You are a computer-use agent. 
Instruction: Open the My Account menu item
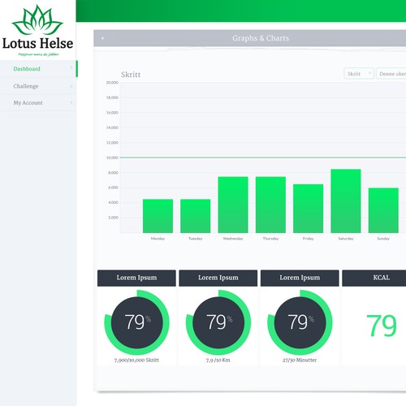(x=38, y=102)
